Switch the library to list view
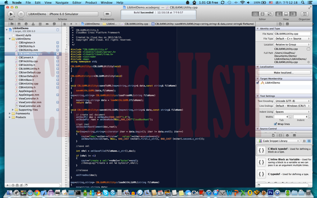The image size is (317, 198). coord(309,141)
